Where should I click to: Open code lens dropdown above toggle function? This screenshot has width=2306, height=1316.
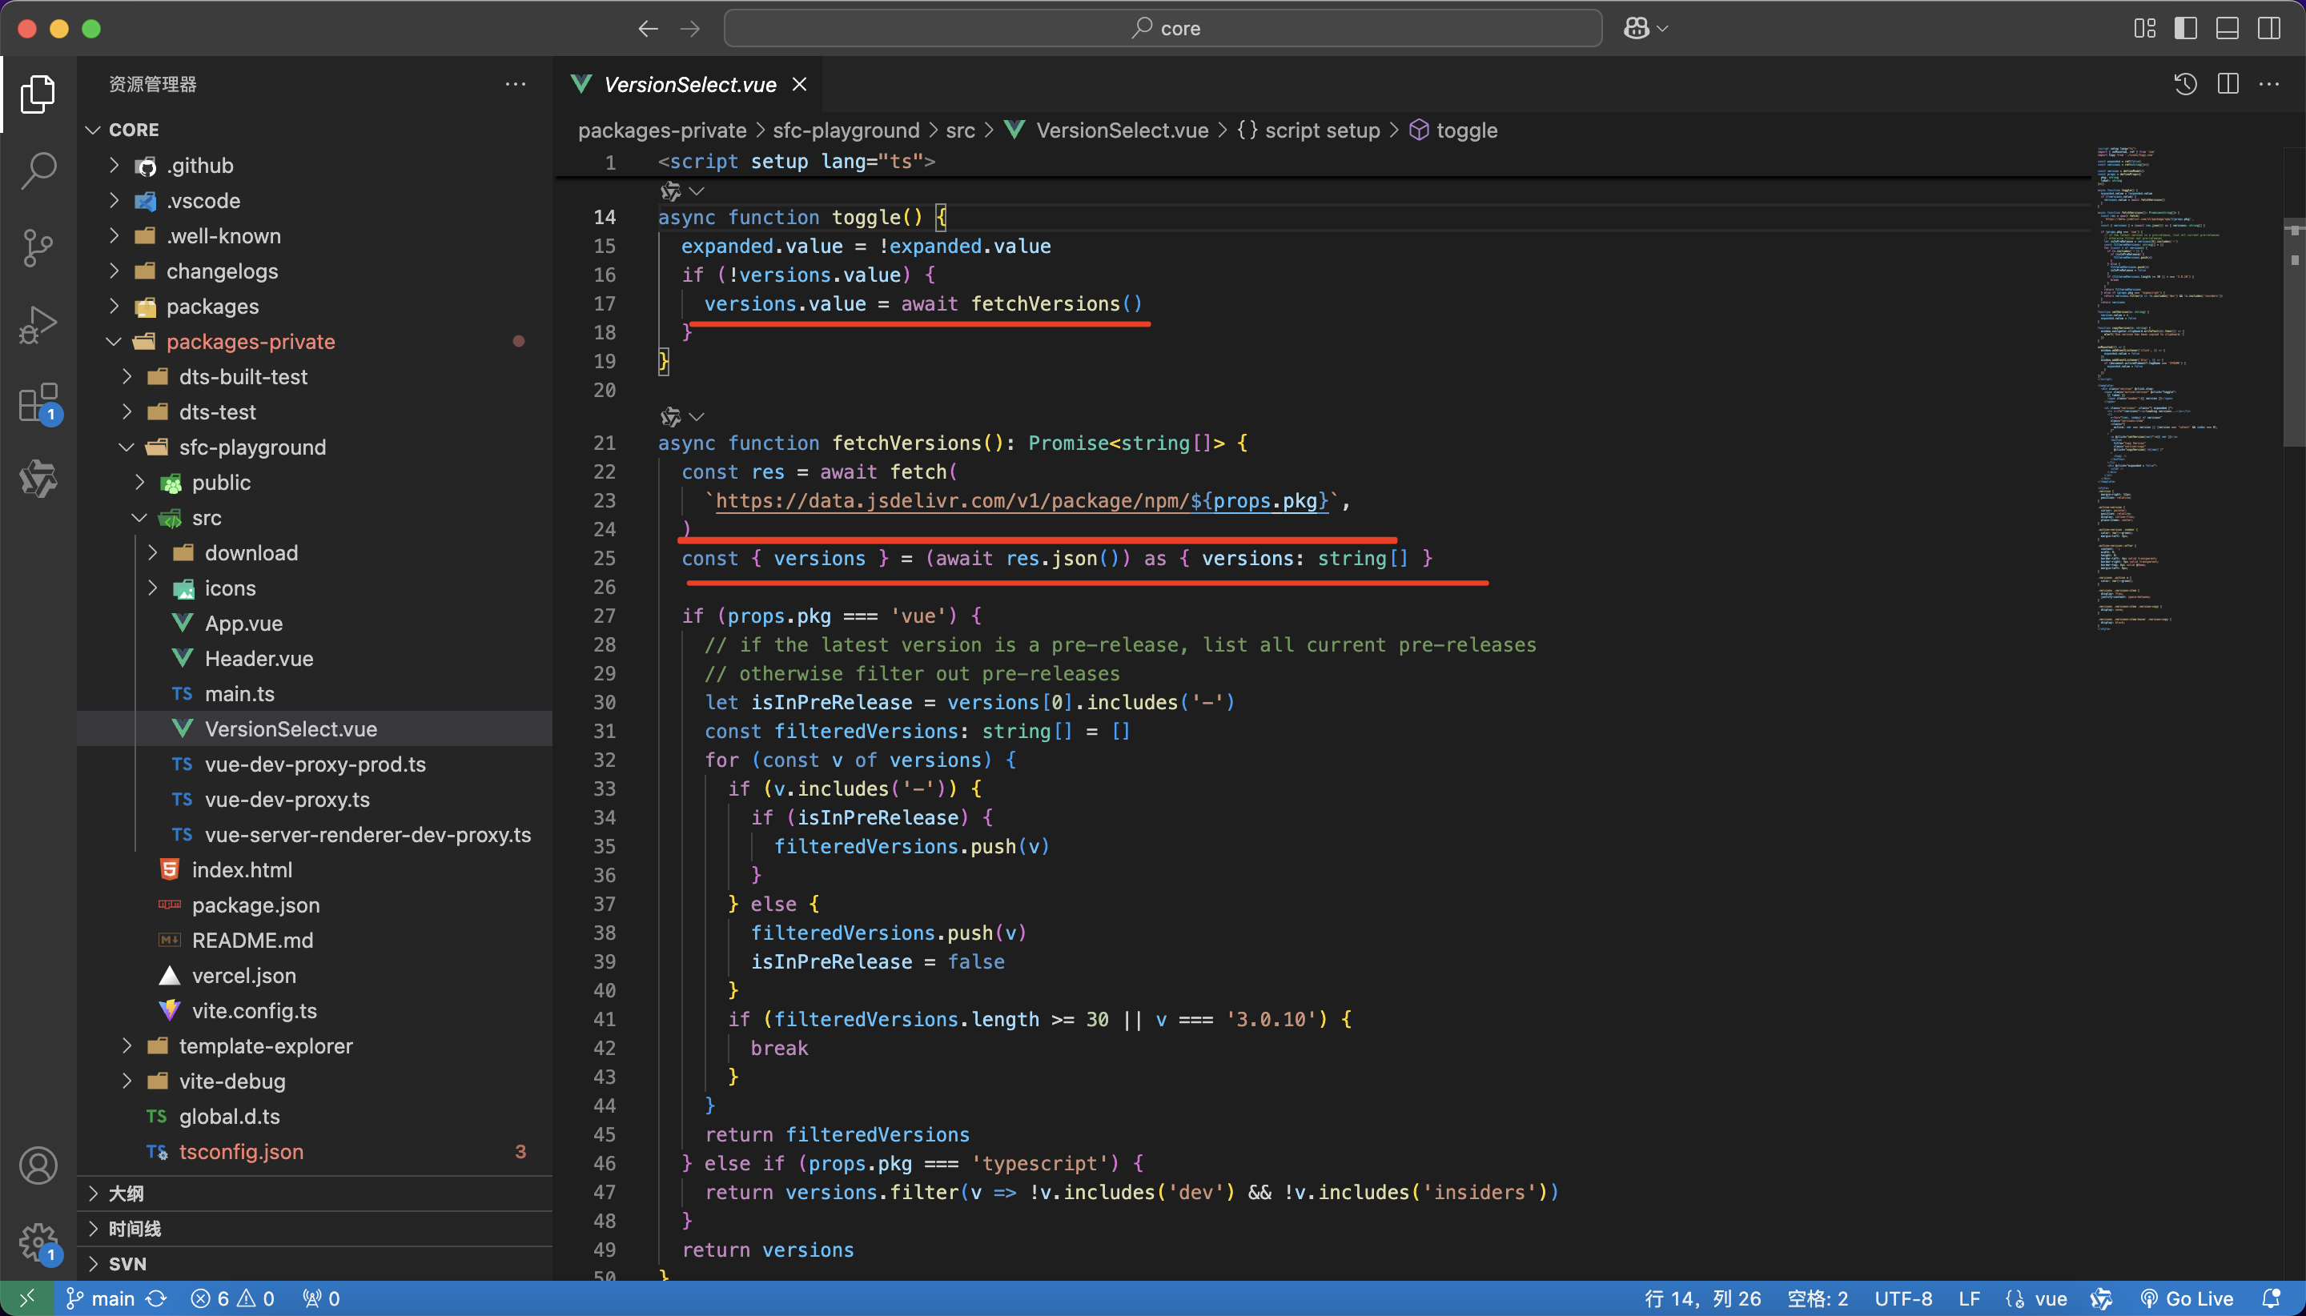click(697, 191)
